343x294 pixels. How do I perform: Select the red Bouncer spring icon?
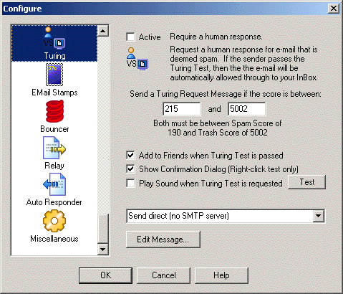[54, 111]
